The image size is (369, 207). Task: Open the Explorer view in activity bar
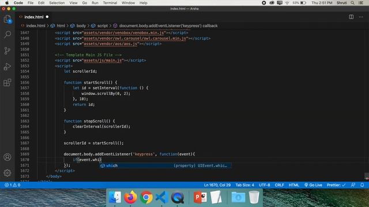[7, 19]
